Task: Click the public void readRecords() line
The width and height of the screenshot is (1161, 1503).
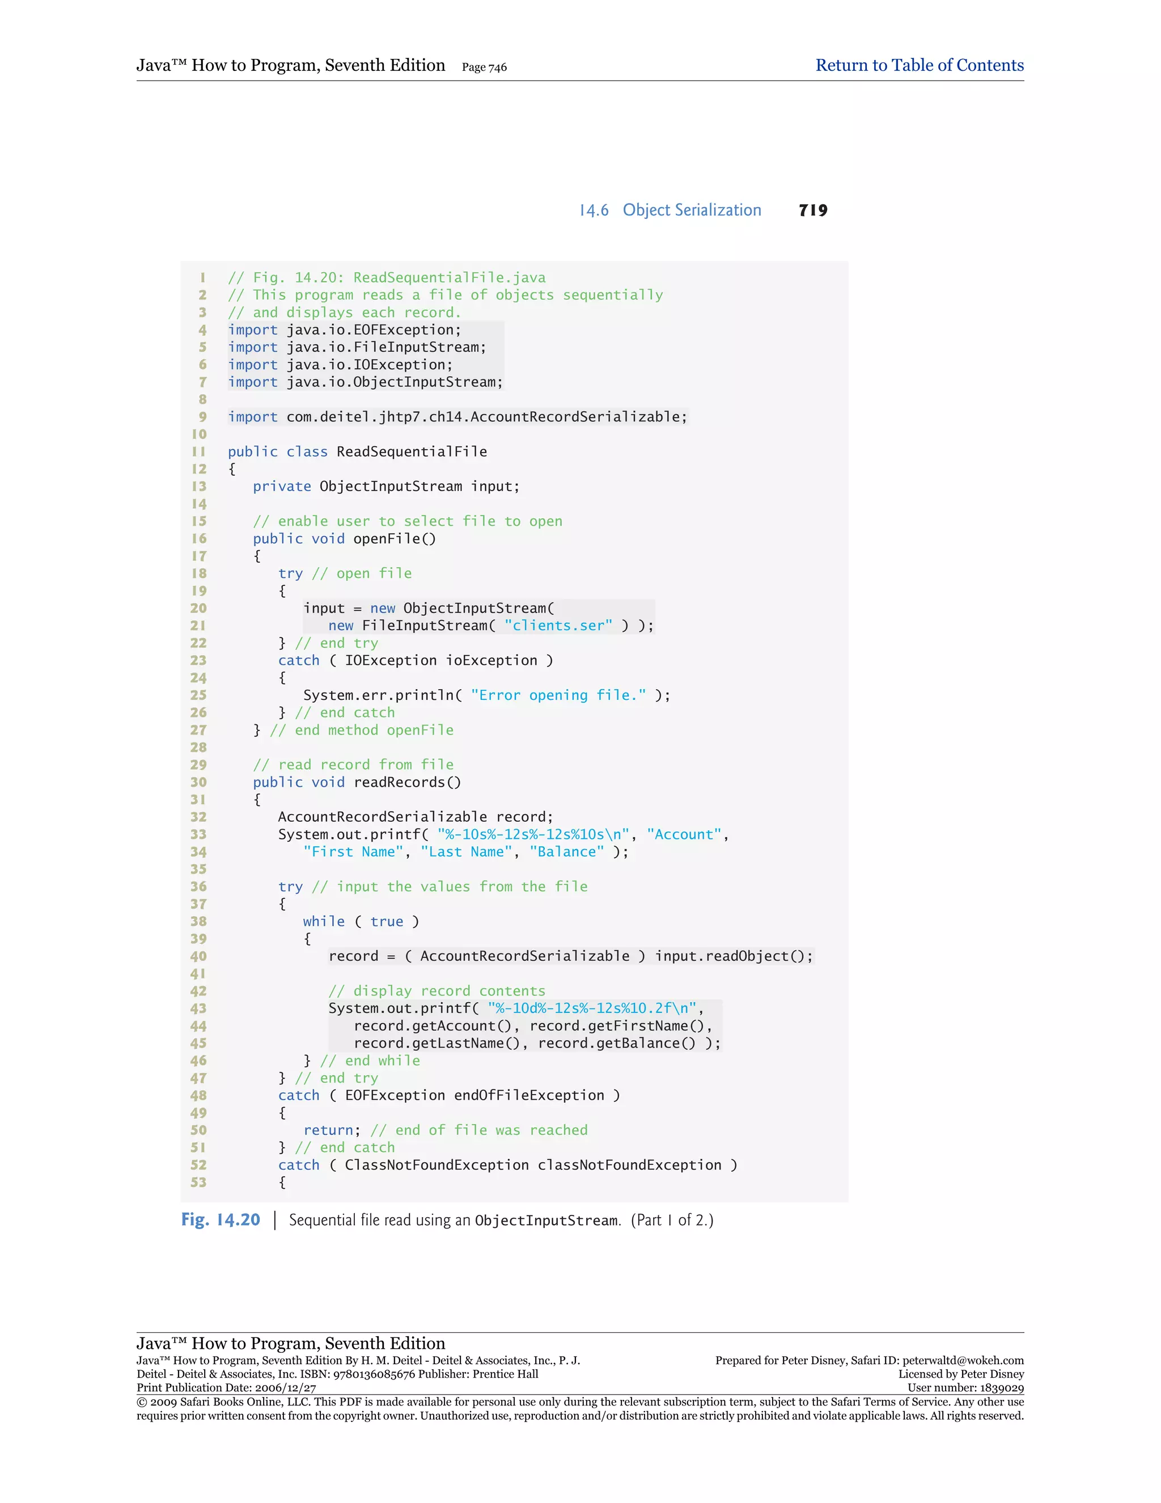Action: pyautogui.click(x=356, y=783)
